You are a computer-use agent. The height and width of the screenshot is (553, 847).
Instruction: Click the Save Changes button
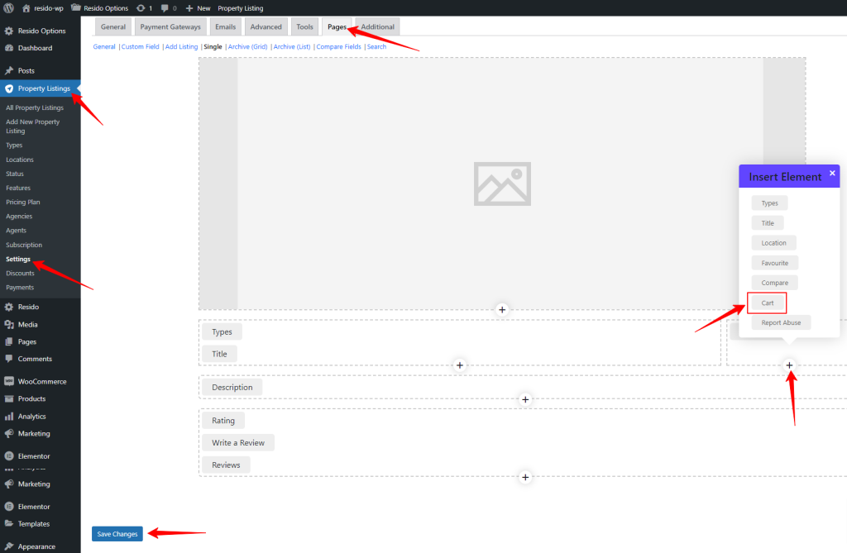point(117,533)
